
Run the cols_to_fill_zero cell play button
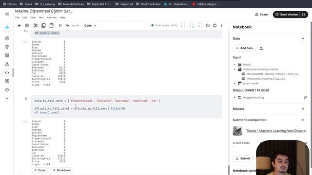[26, 99]
